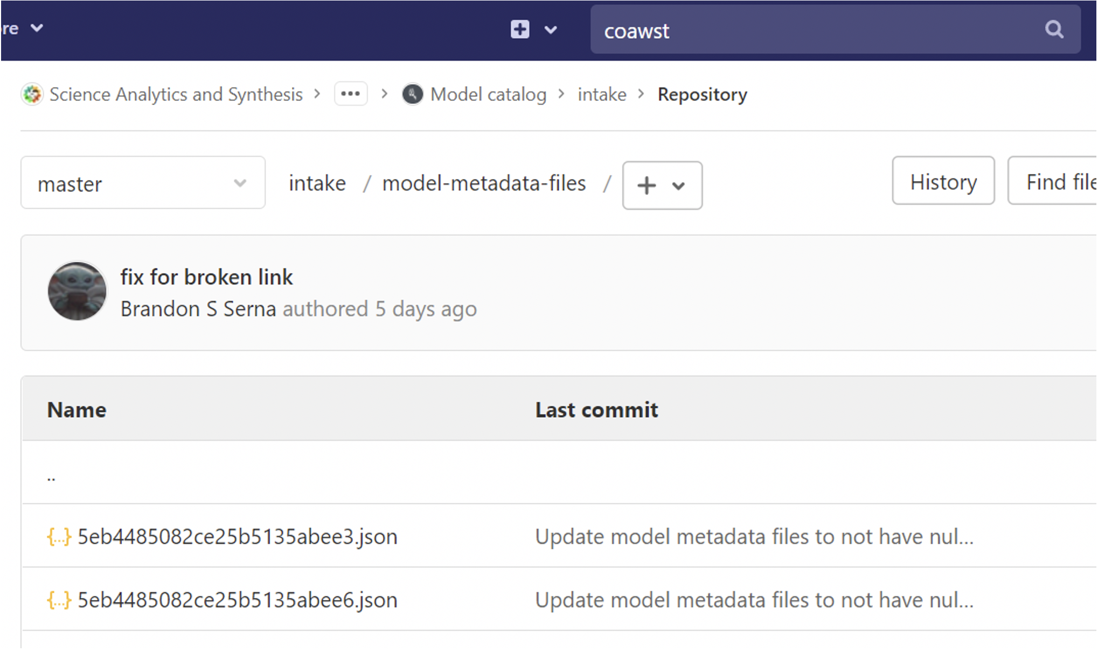Viewport: 1098px width, 652px height.
Task: Click the plus new-item icon in navbar
Action: pyautogui.click(x=520, y=29)
